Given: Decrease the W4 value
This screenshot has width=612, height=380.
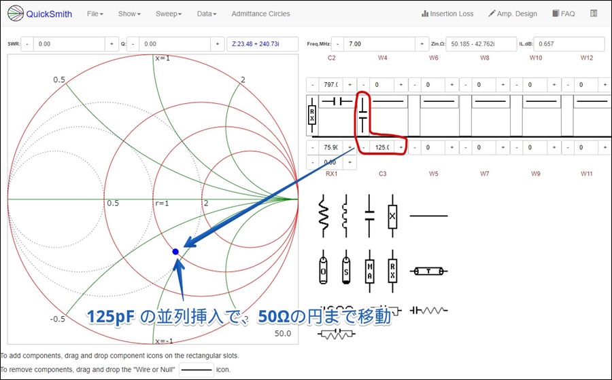Looking at the screenshot, I should tap(364, 85).
